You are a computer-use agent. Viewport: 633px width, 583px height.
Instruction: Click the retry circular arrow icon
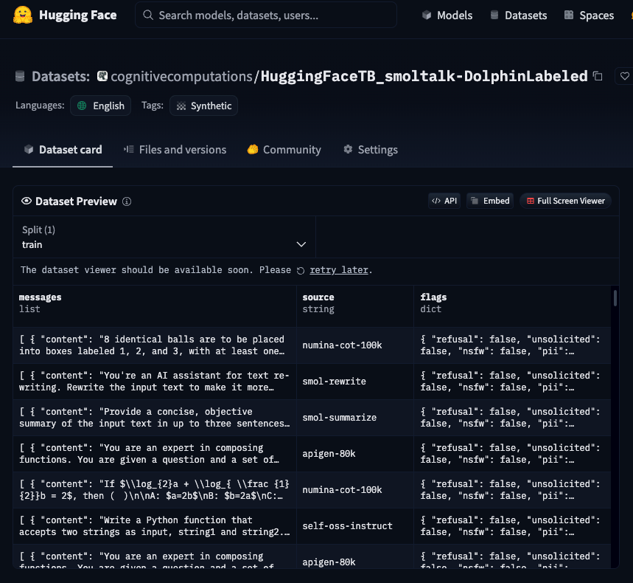[301, 271]
